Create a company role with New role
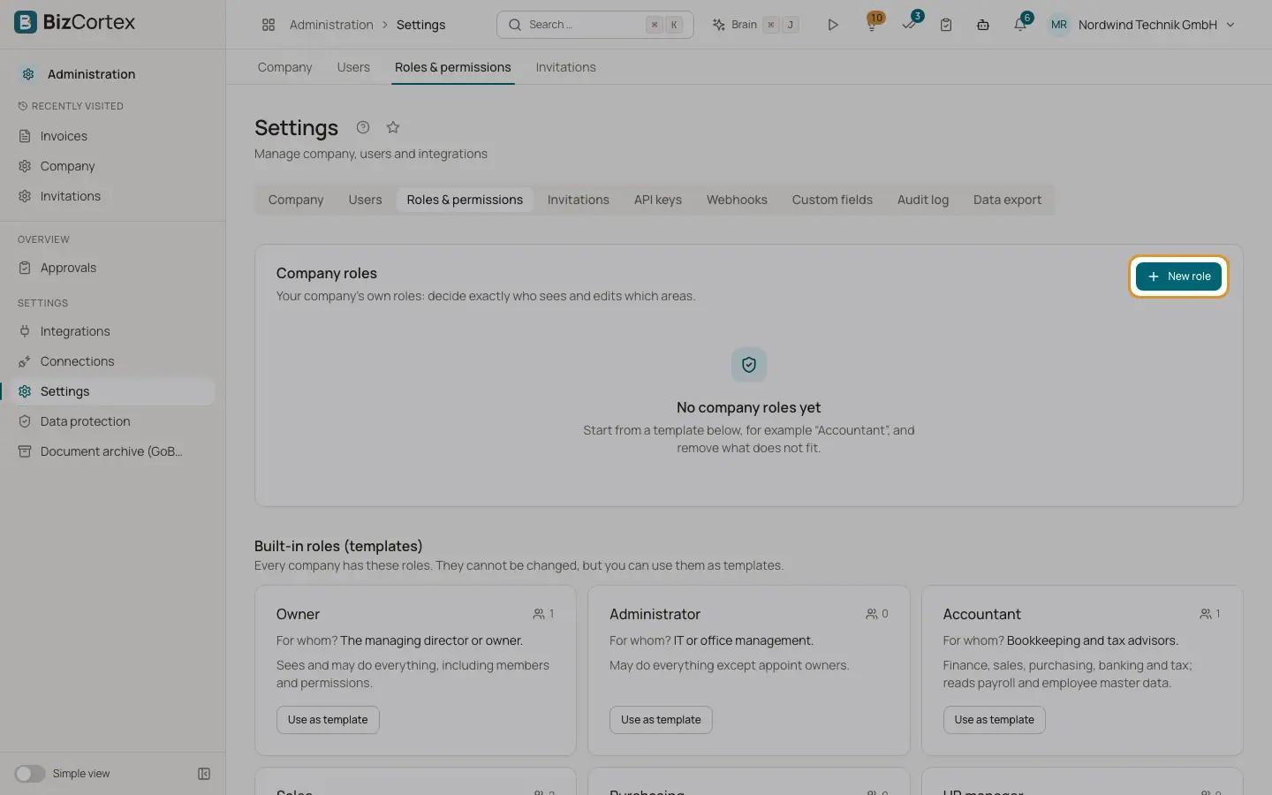Image resolution: width=1272 pixels, height=795 pixels. pos(1178,276)
